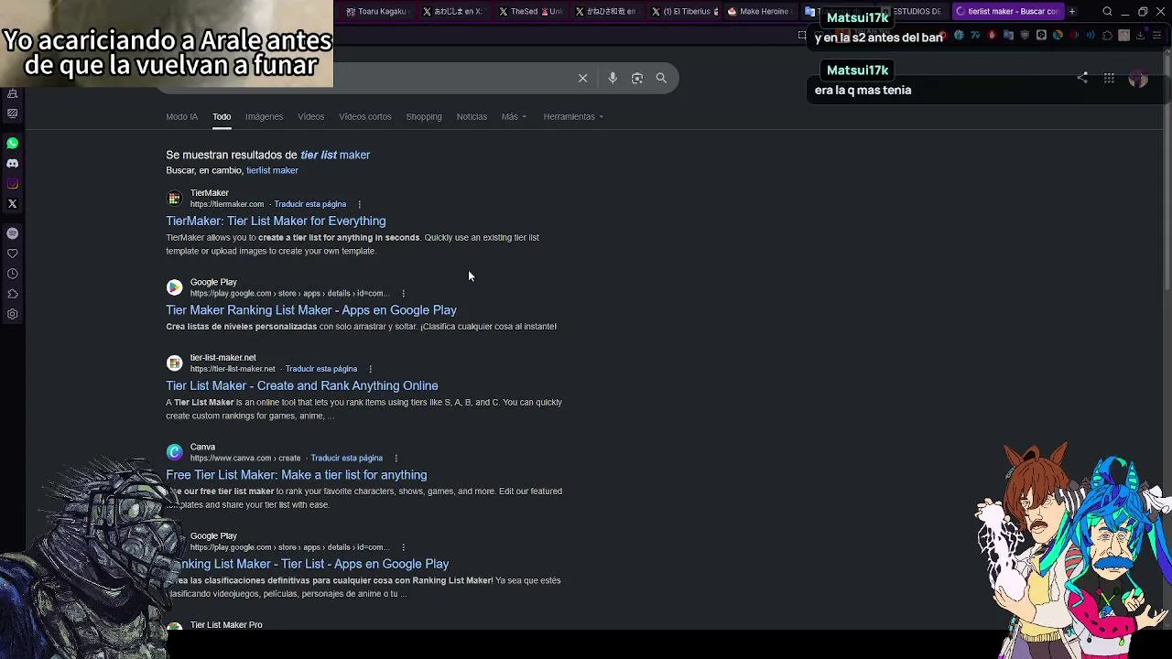Submit search with the magnifier icon

point(661,78)
